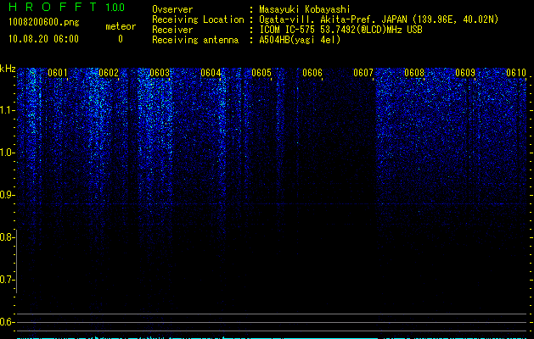This screenshot has height=339, width=534.
Task: Click the 0606 time marker
Action: (312, 73)
